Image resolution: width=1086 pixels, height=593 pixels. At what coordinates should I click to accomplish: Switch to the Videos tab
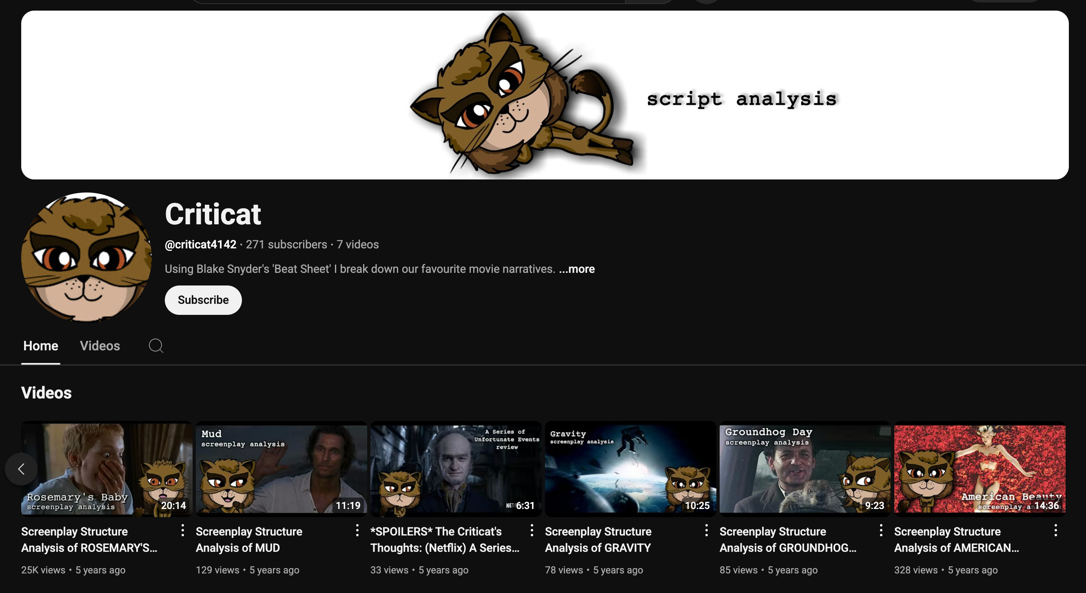(x=100, y=345)
